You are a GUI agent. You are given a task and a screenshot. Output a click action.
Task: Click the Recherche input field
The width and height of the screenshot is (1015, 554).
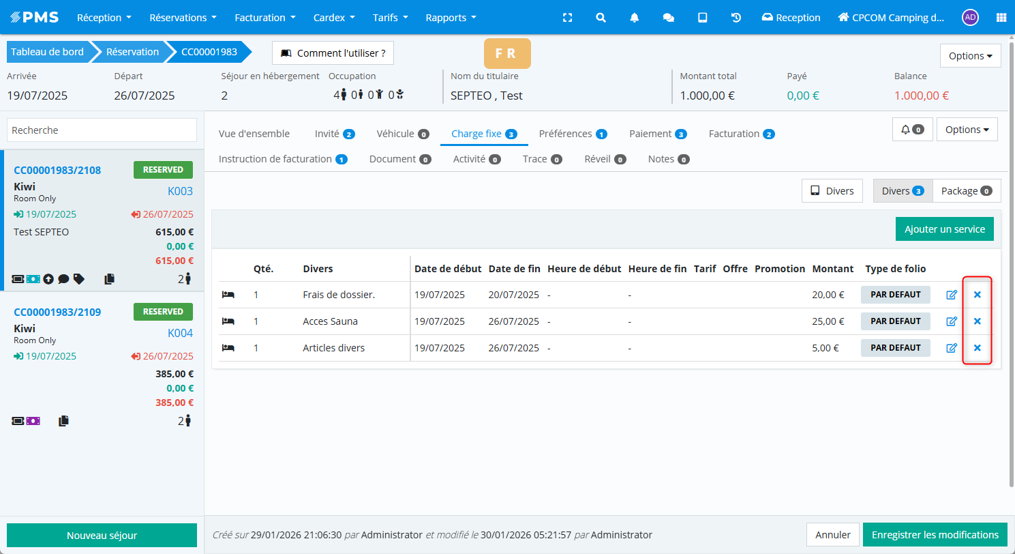tap(102, 130)
